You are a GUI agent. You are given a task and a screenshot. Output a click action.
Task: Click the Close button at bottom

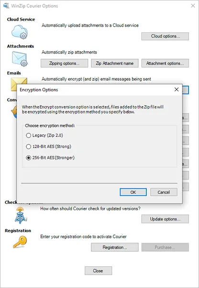pos(98,271)
